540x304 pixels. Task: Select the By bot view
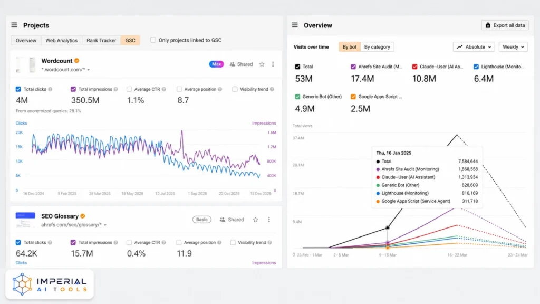pos(349,47)
